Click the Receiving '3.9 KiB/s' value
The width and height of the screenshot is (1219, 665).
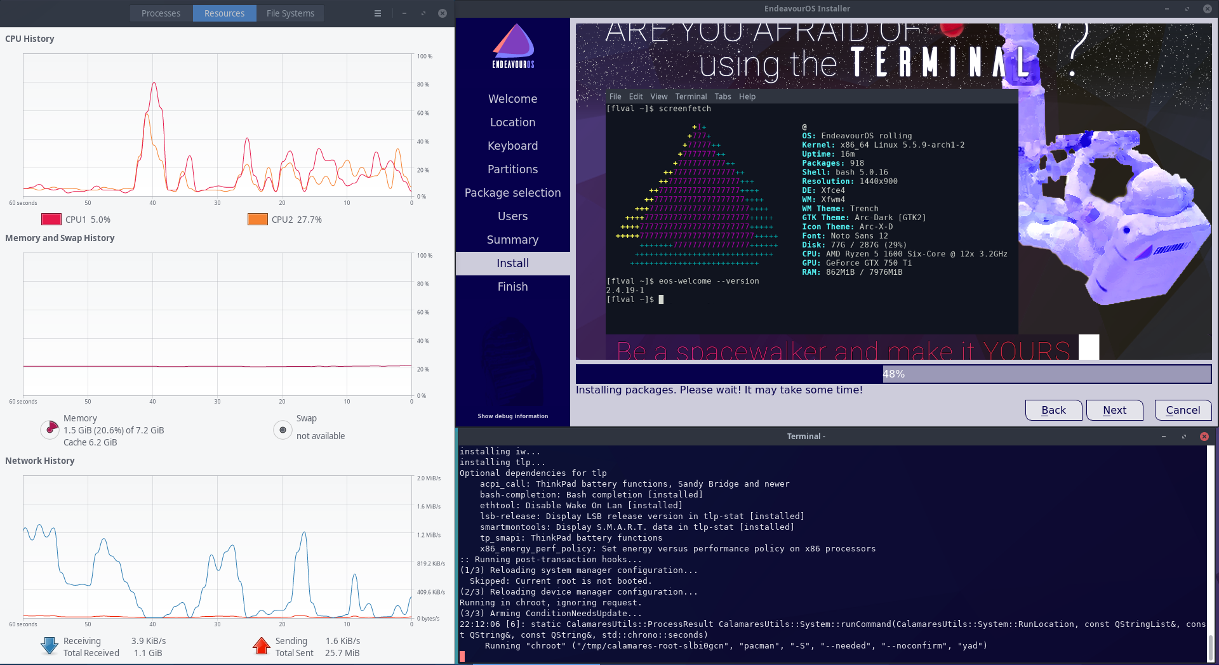pyautogui.click(x=149, y=641)
